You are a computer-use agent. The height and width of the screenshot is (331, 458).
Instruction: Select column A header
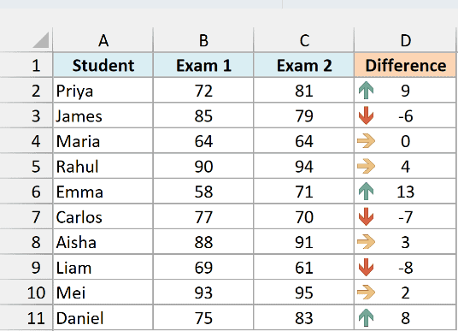click(103, 40)
